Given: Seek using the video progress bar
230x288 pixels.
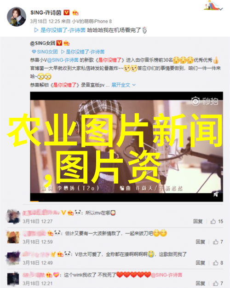Looking at the screenshot, I should [x=126, y=202].
